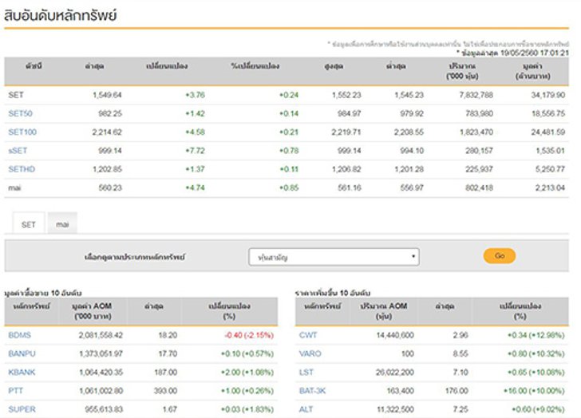The width and height of the screenshot is (581, 418).
Task: Select SET volume 7,832,788
Action: click(476, 95)
